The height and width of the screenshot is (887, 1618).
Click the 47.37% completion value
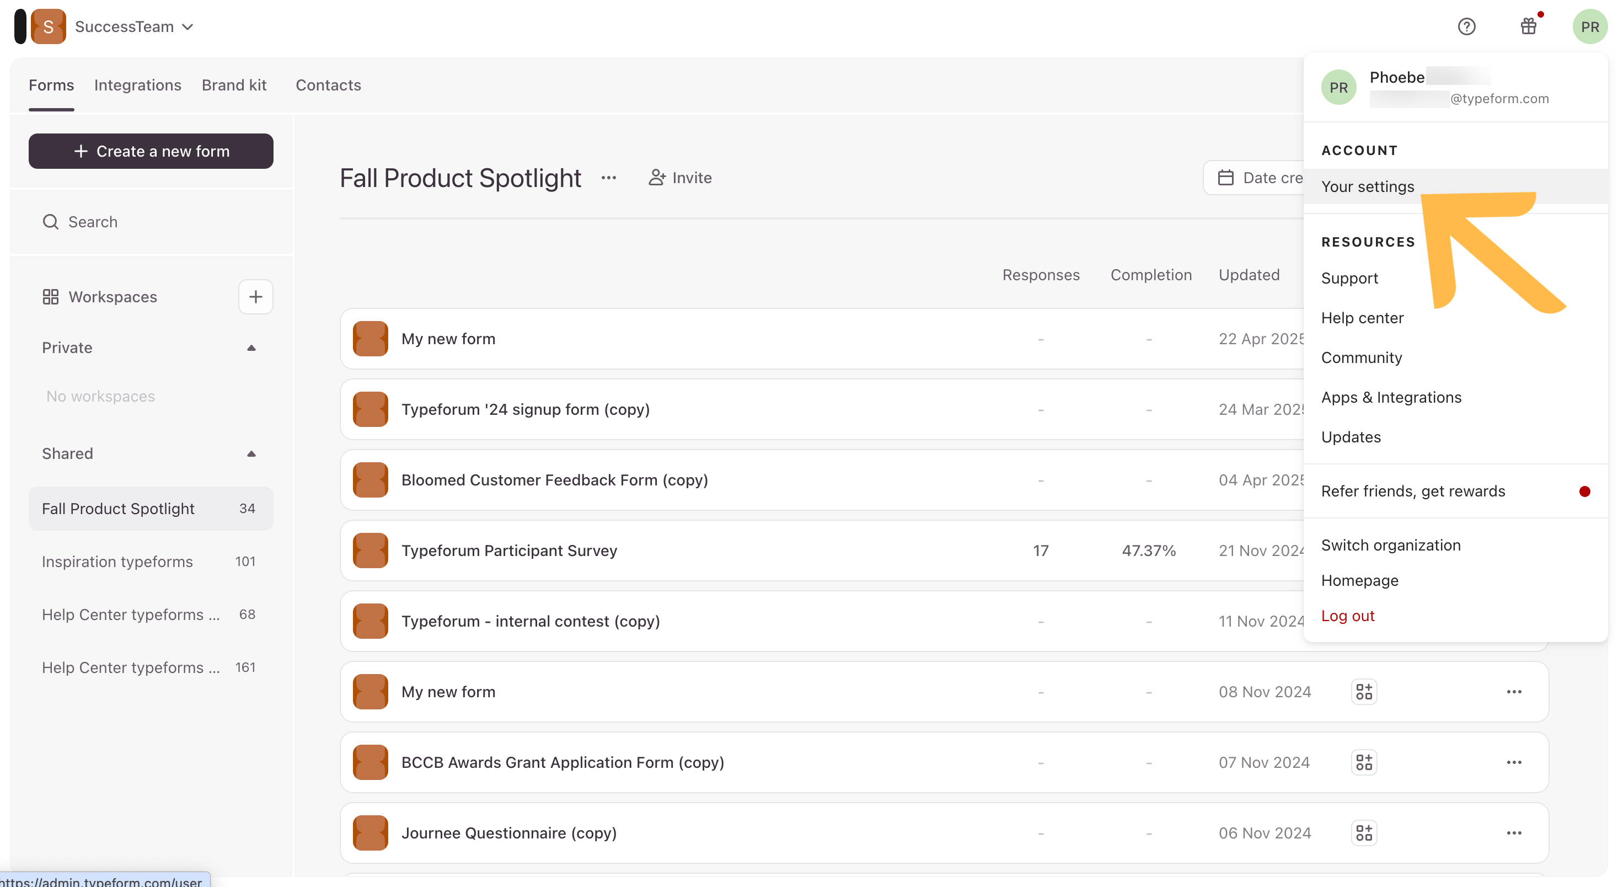pos(1148,551)
